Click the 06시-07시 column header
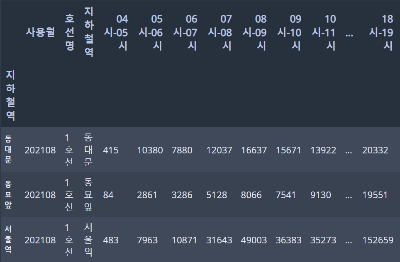 point(185,32)
